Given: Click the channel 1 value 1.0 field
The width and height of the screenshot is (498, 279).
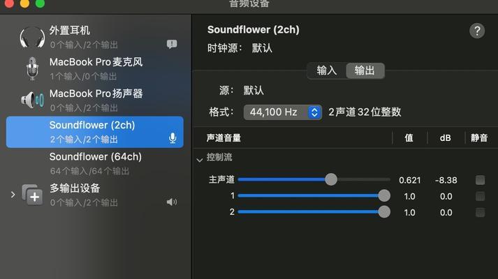Looking at the screenshot, I should [410, 197].
